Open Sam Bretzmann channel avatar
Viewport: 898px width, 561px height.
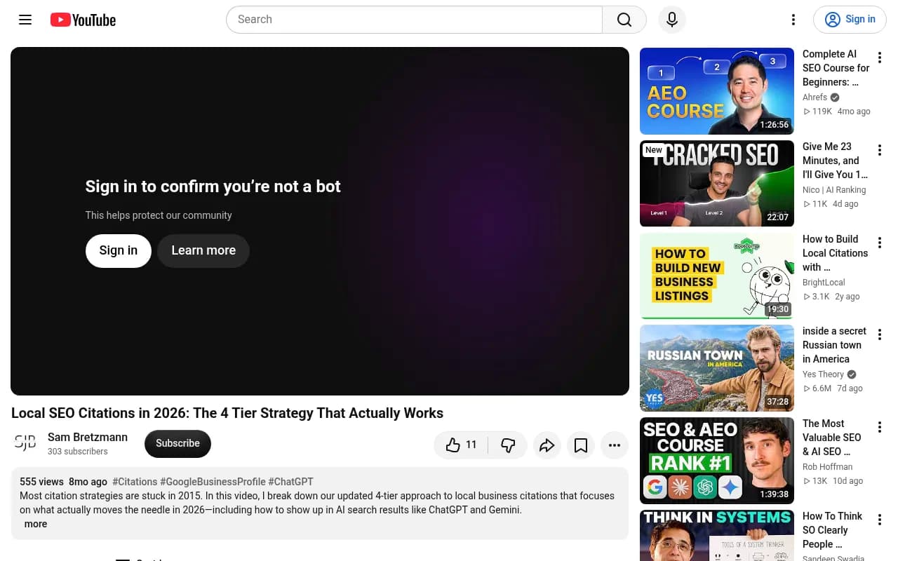[25, 443]
